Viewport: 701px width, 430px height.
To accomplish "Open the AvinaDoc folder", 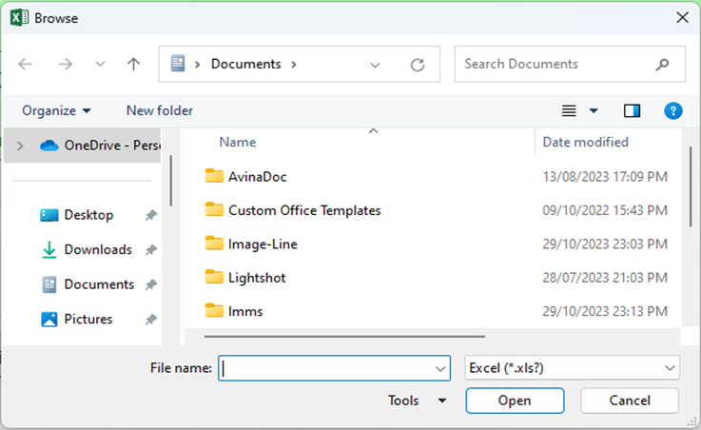I will 257,176.
